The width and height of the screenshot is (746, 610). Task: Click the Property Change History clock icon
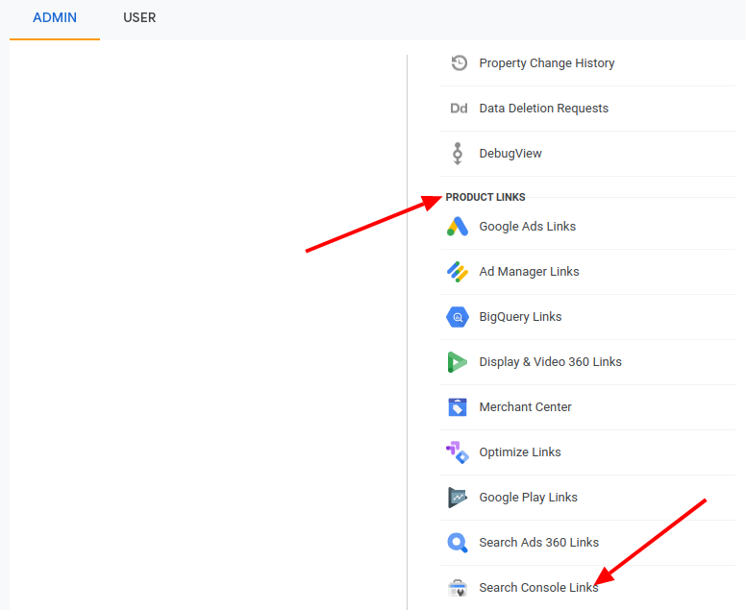[x=459, y=63]
